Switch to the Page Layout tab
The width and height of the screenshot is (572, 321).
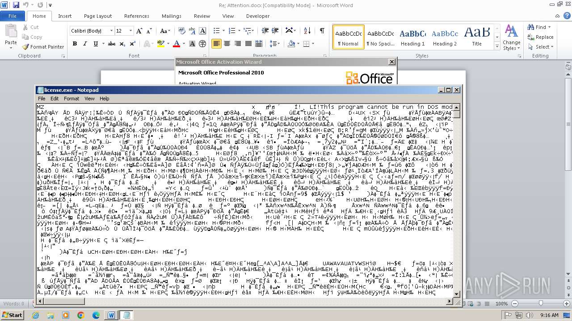tap(98, 16)
